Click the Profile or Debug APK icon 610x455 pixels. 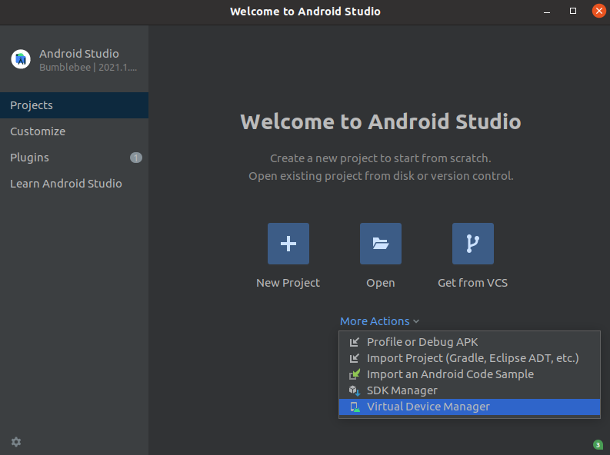[x=355, y=342]
